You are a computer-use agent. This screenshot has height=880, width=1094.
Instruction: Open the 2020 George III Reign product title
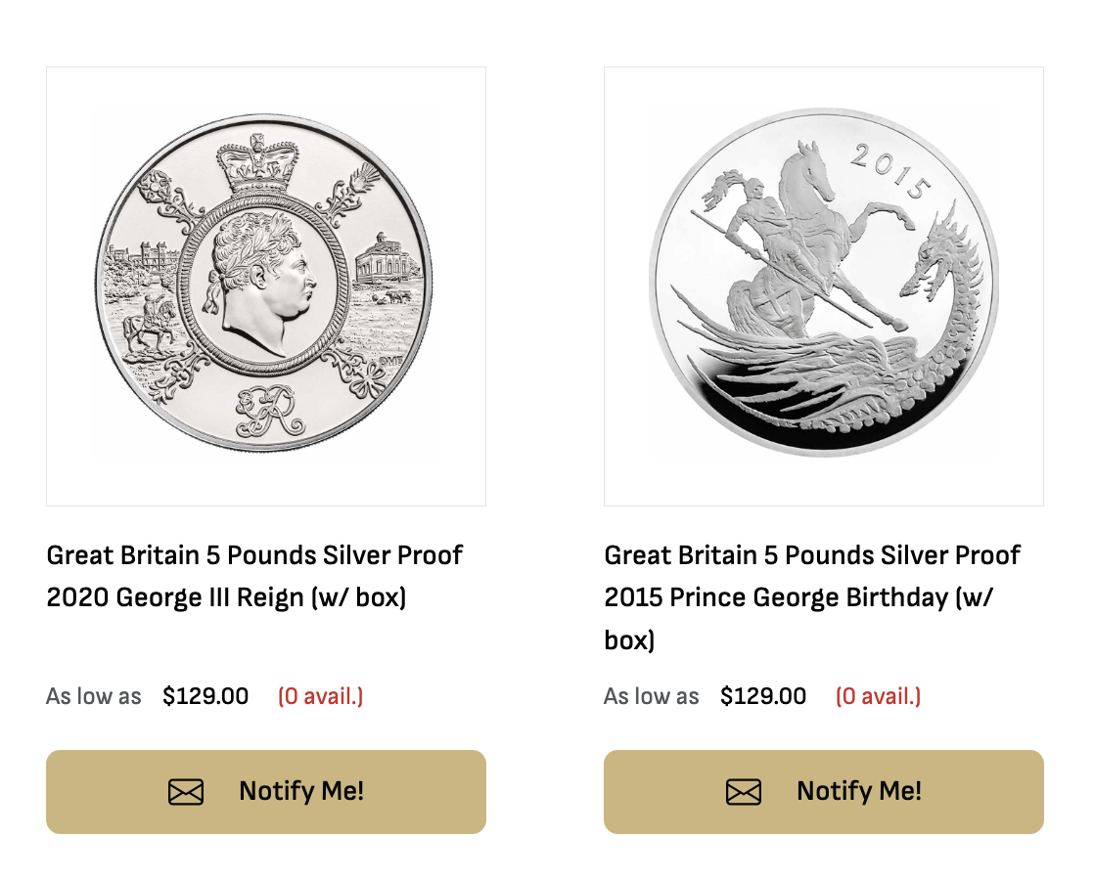tap(254, 576)
